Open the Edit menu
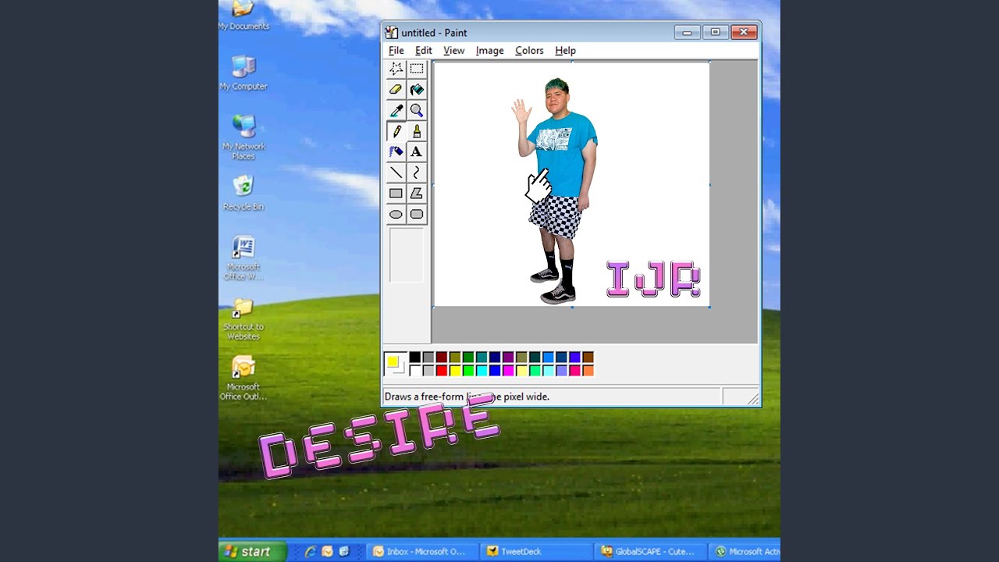Viewport: 999px width, 562px height. (x=424, y=51)
